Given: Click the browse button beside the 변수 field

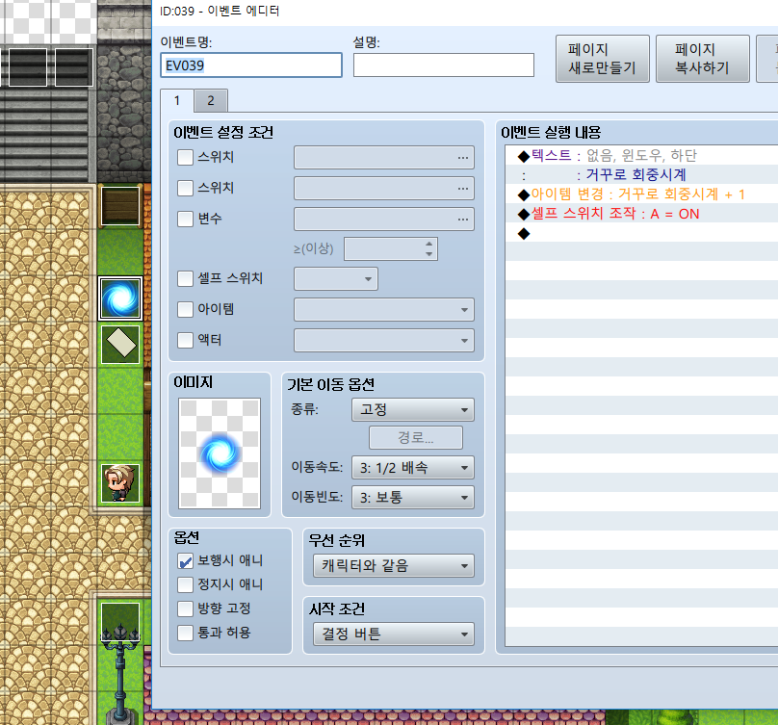Looking at the screenshot, I should click(x=462, y=219).
